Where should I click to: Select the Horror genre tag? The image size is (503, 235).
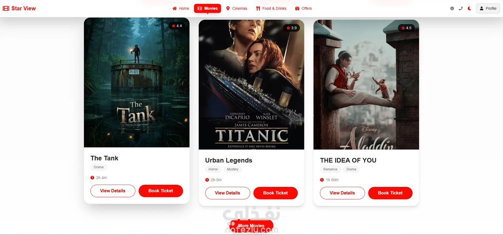tap(213, 169)
